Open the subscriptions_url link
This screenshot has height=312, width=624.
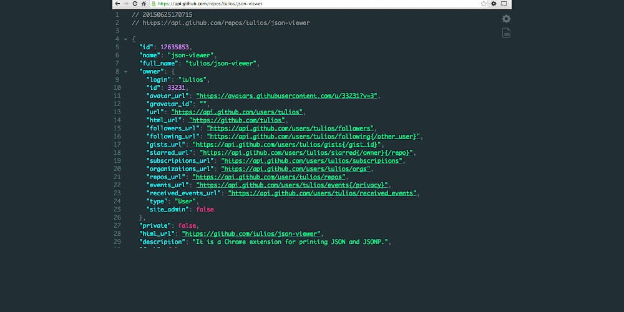[311, 161]
